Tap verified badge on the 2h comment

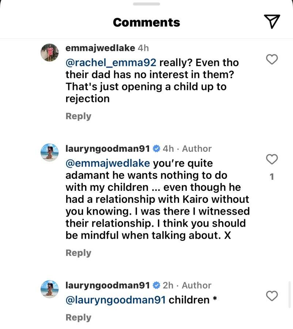156,285
